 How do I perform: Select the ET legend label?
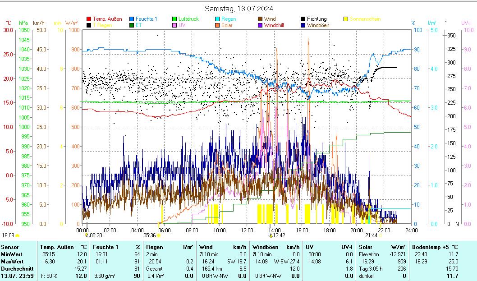pos(139,26)
